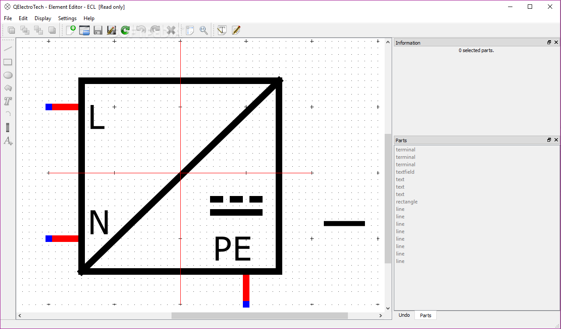Float the Parts panel

[x=549, y=140]
